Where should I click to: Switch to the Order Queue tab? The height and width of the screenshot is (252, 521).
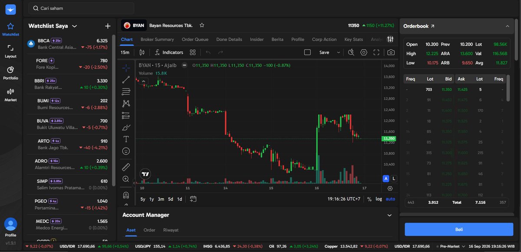click(195, 39)
